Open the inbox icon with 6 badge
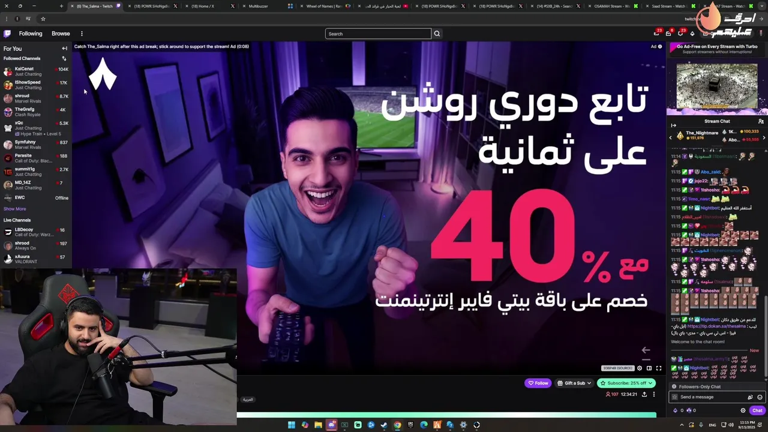Image resolution: width=768 pixels, height=432 pixels. [668, 34]
